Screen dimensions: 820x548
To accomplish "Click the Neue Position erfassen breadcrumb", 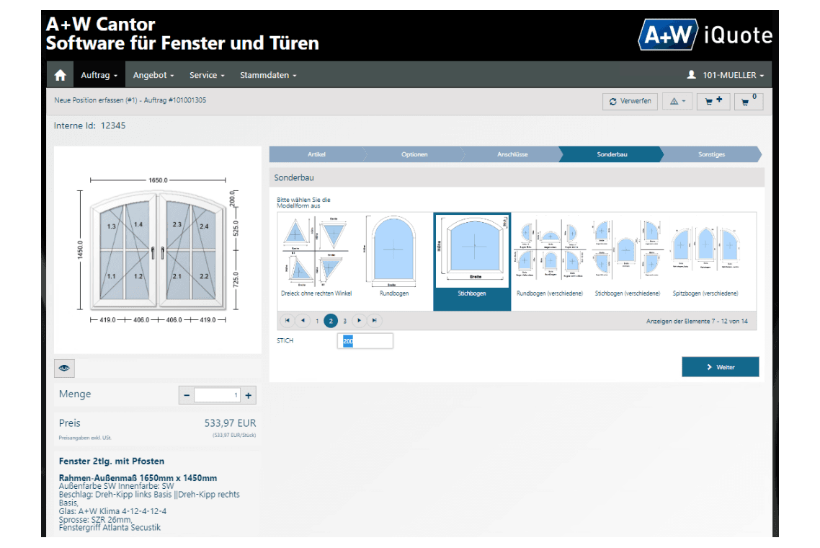I will coord(130,100).
